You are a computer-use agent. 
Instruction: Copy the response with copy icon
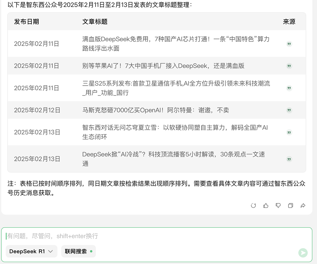290,206
